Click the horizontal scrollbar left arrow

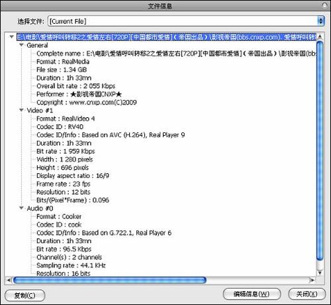9,280
